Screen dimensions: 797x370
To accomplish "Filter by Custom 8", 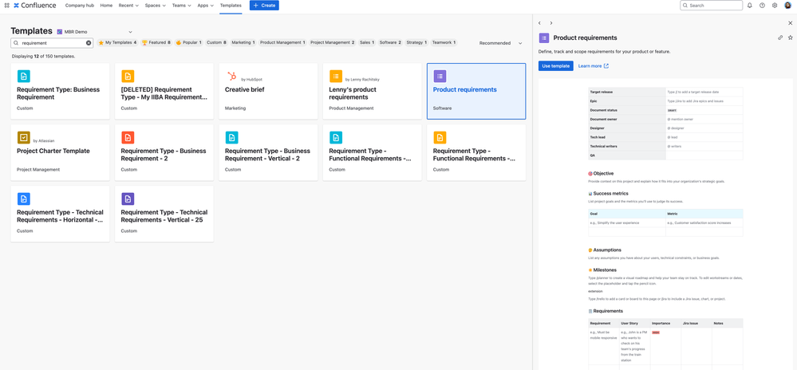I will point(216,43).
